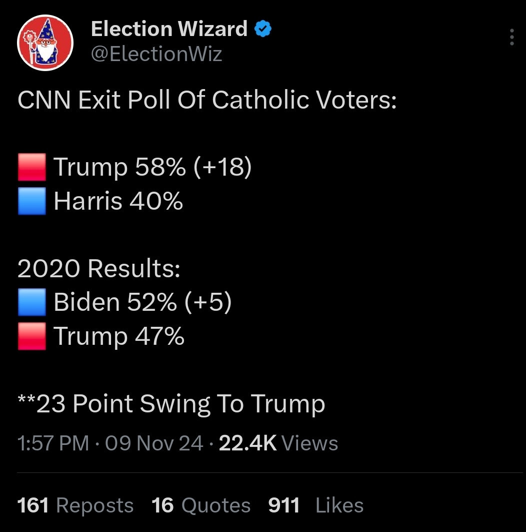Click the blue verified badge
Viewport: 526px width, 532px height.
tap(263, 29)
